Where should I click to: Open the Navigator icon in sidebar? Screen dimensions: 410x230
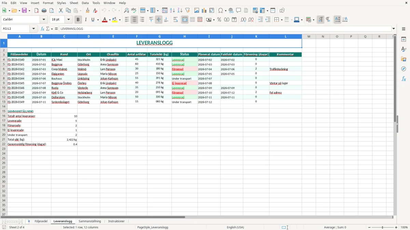[404, 69]
